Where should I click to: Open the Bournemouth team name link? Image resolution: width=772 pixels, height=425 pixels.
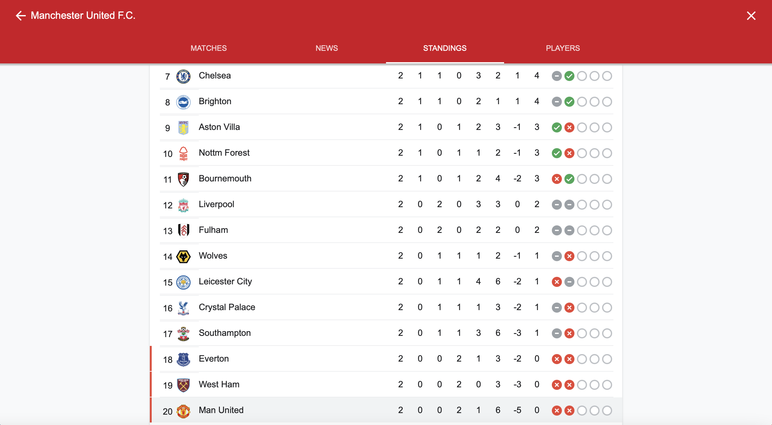225,179
